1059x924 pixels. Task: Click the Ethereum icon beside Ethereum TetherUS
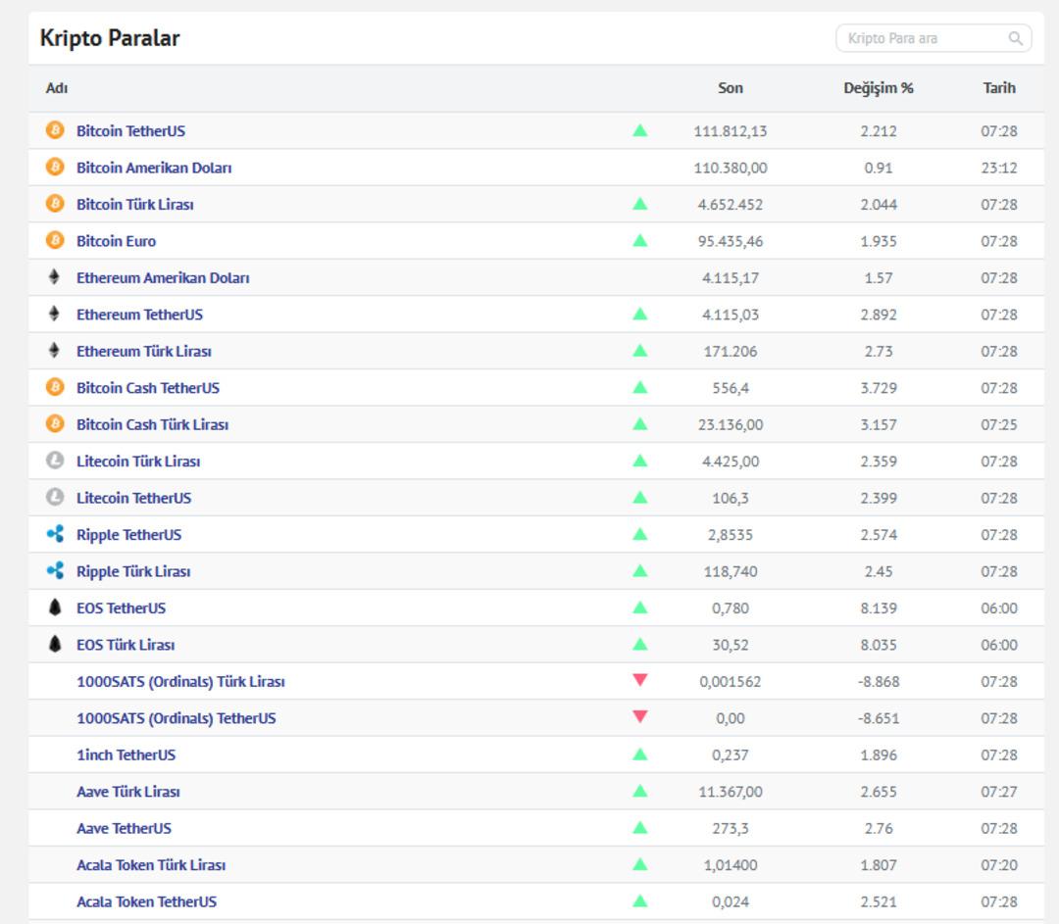55,314
